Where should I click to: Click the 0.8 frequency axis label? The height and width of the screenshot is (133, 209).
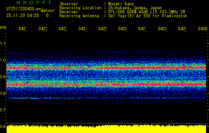click(x=3, y=93)
